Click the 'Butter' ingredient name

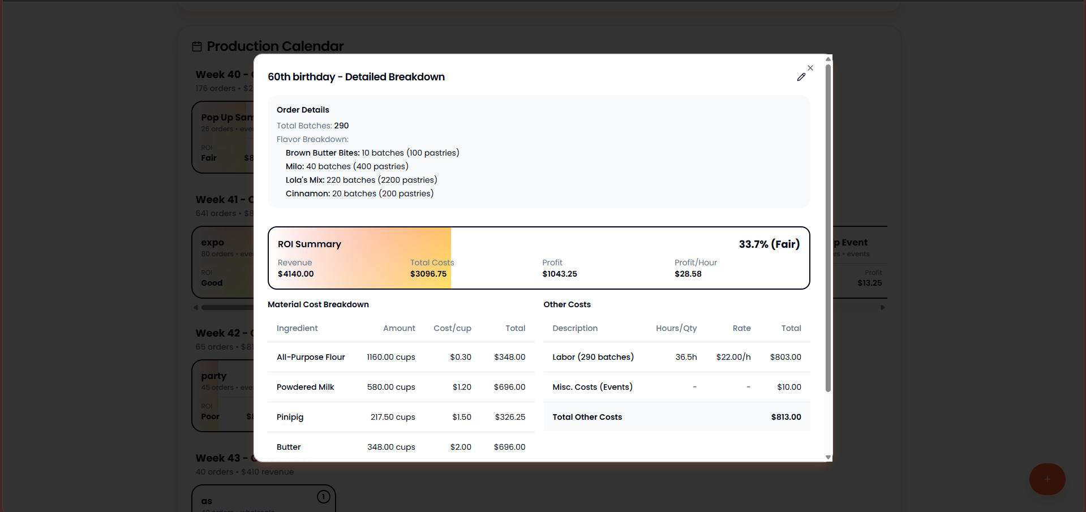click(x=289, y=447)
